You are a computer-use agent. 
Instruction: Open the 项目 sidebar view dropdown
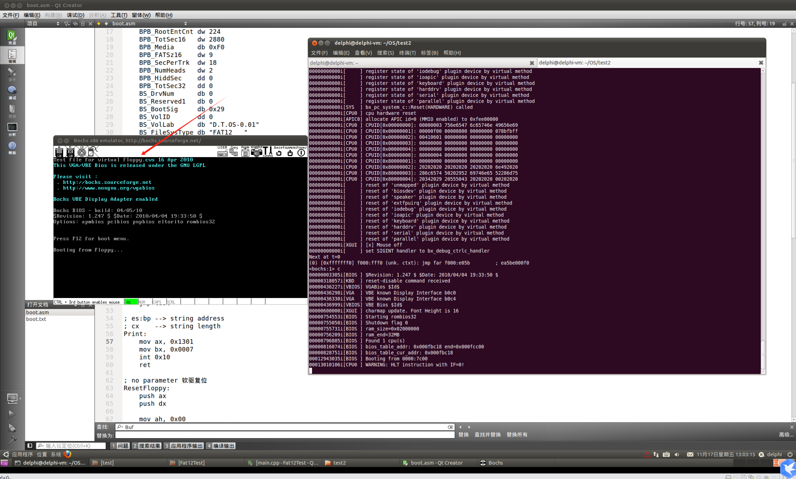point(43,23)
